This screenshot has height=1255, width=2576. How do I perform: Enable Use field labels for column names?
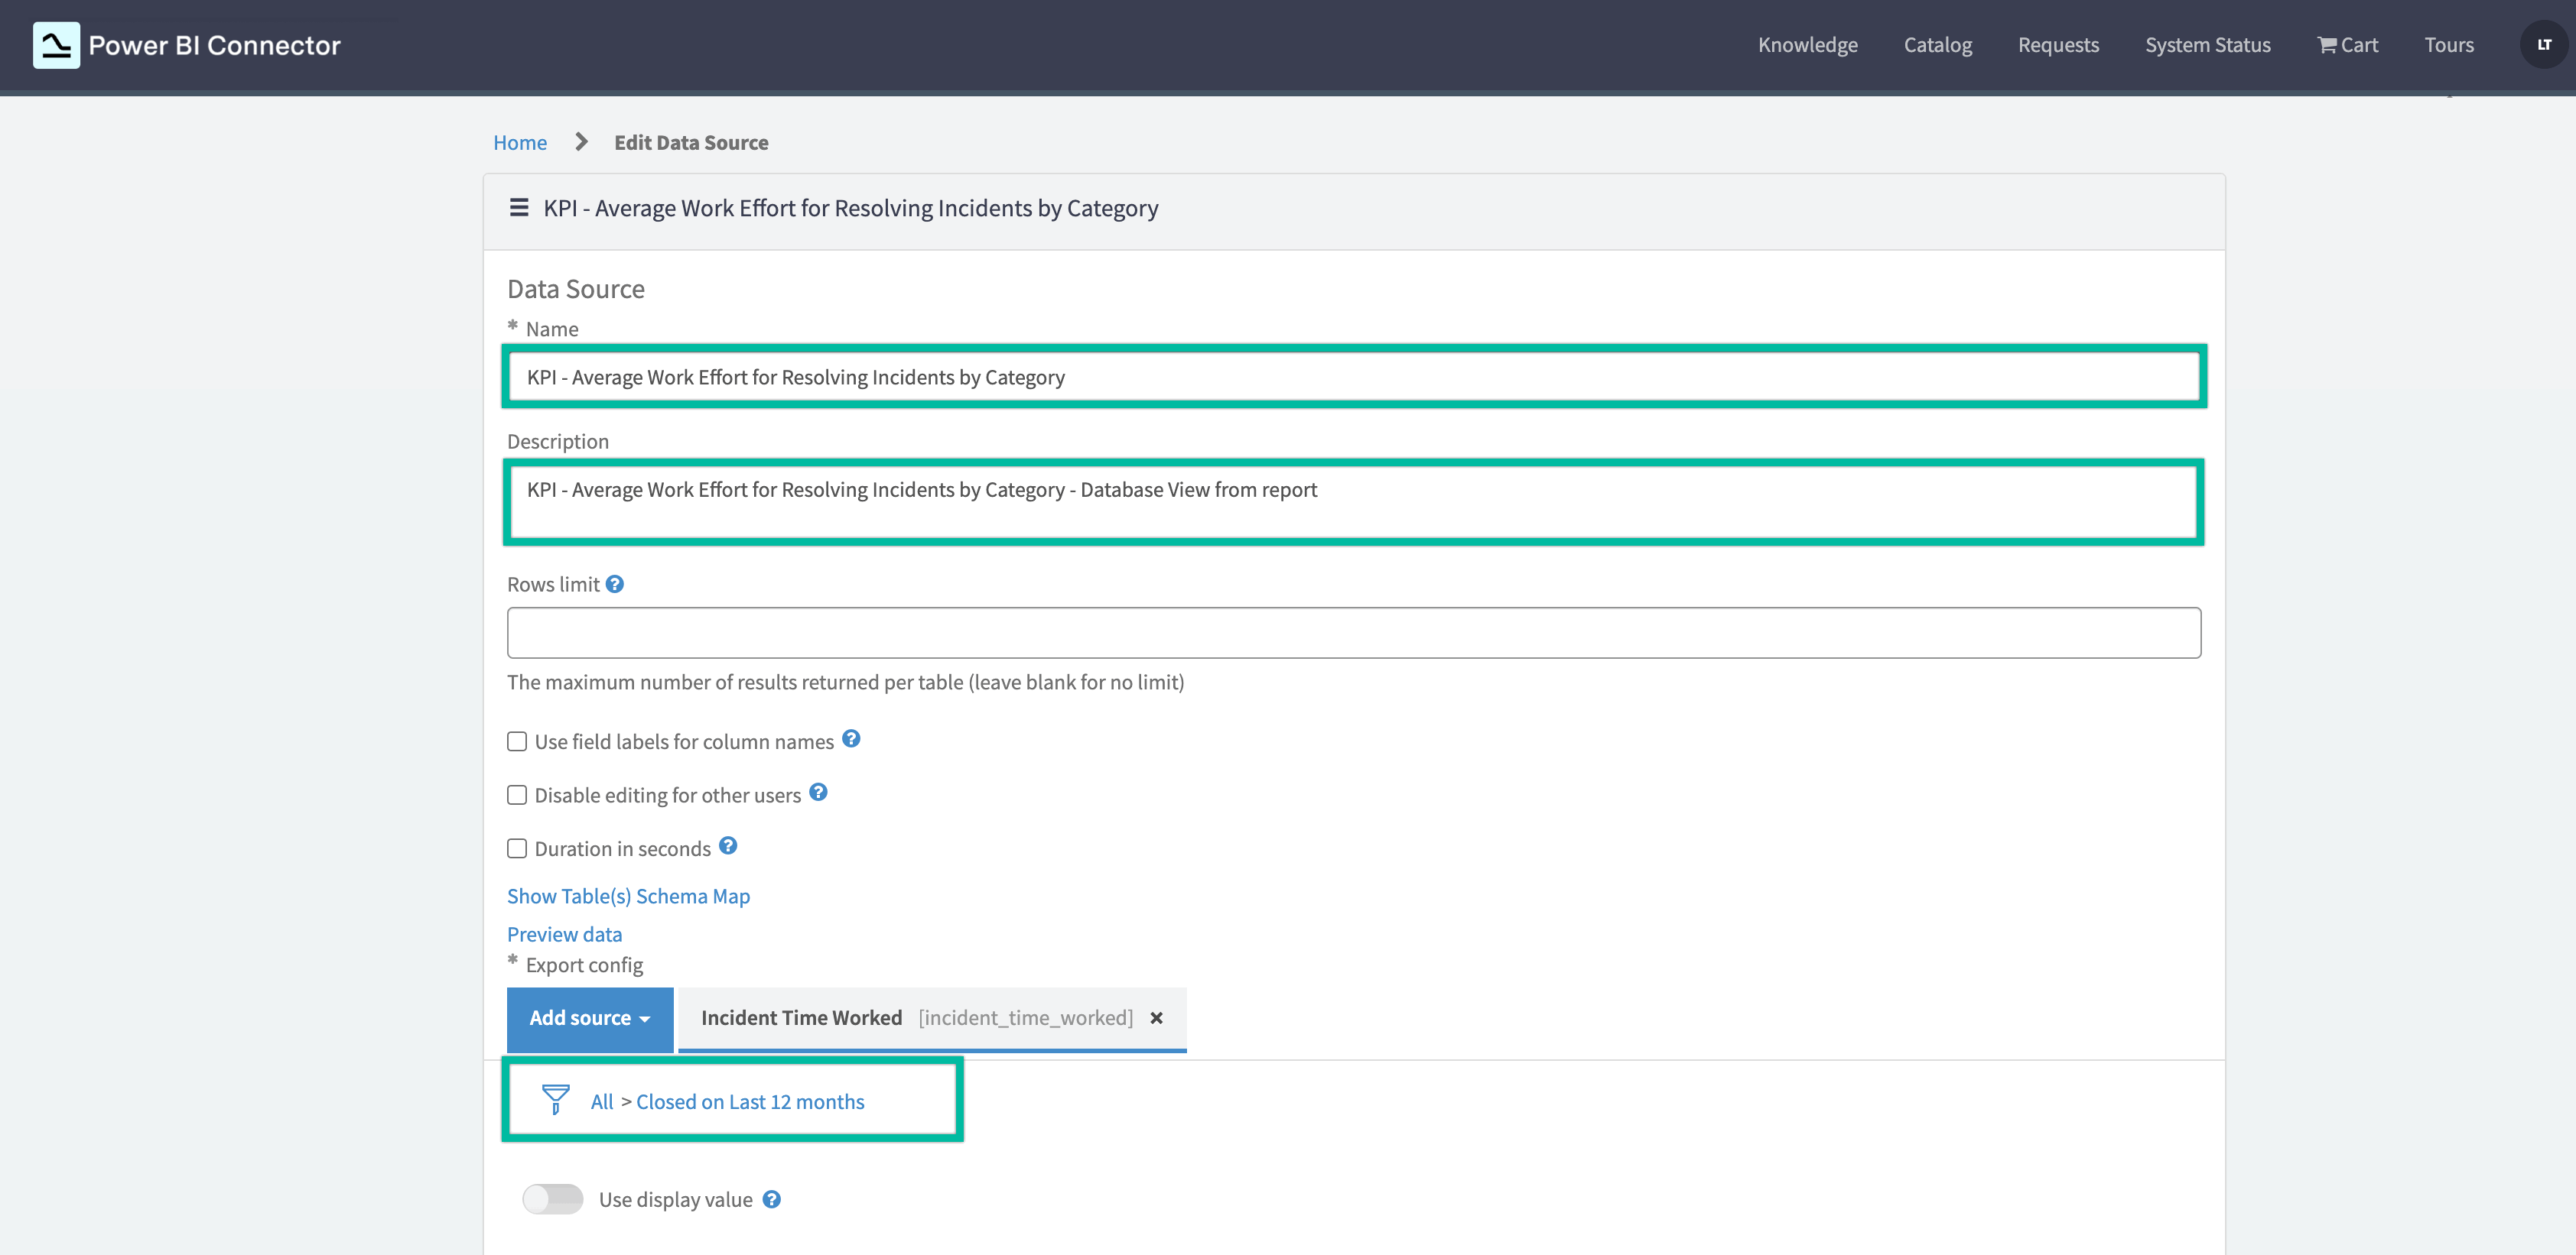tap(517, 741)
